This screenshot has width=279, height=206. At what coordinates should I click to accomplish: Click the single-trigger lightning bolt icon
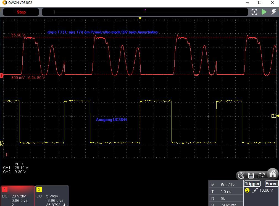273,12
